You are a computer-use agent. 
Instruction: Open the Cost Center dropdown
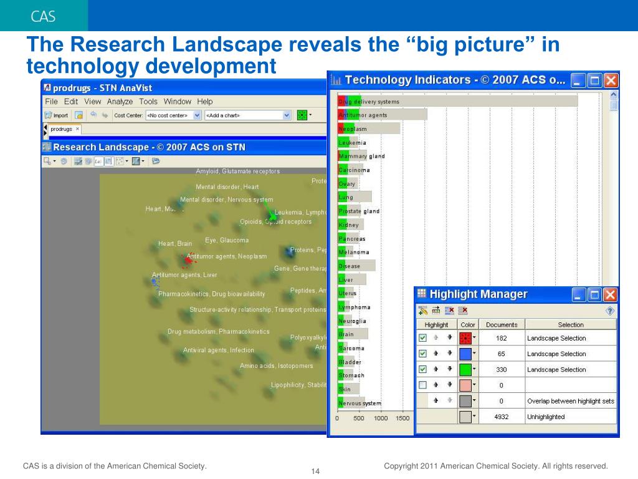tap(198, 115)
